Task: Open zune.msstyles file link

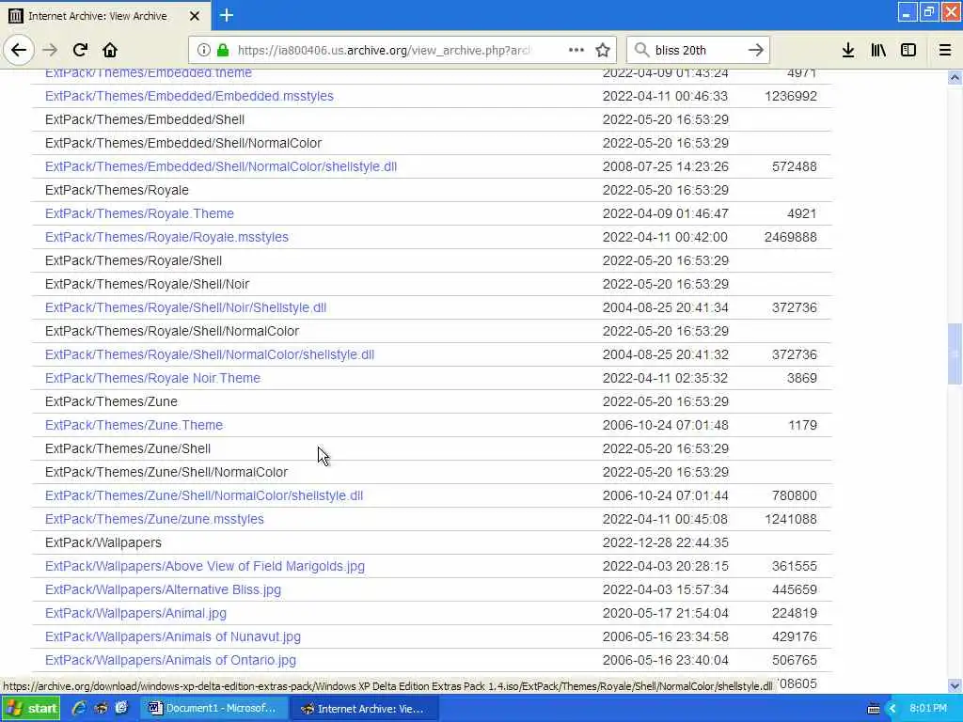Action: [154, 519]
